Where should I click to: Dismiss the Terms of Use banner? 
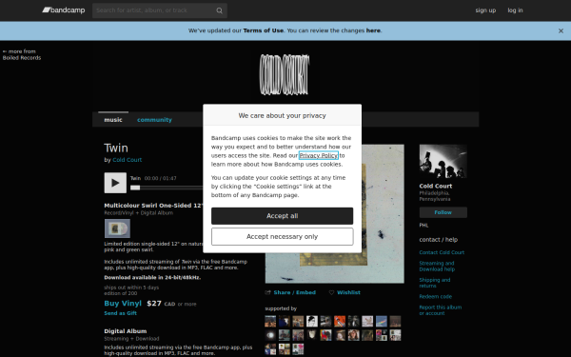(x=561, y=31)
